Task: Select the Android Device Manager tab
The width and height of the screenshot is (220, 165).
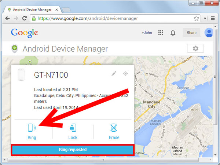Action: (33, 10)
